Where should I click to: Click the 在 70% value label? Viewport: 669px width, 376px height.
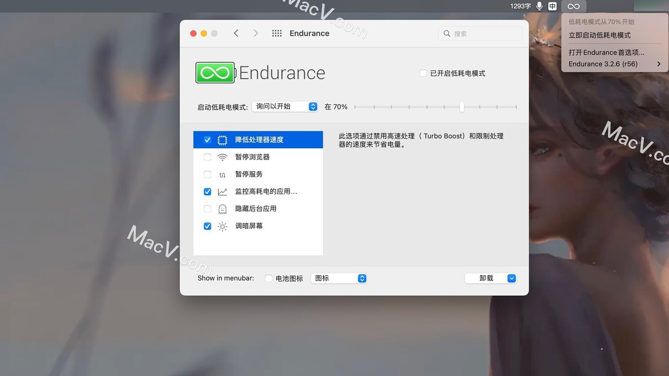click(336, 107)
